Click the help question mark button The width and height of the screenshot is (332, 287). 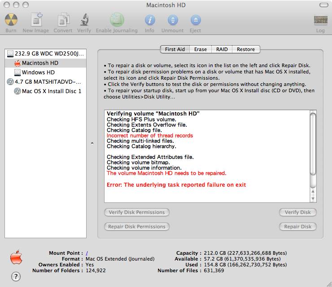pyautogui.click(x=16, y=276)
